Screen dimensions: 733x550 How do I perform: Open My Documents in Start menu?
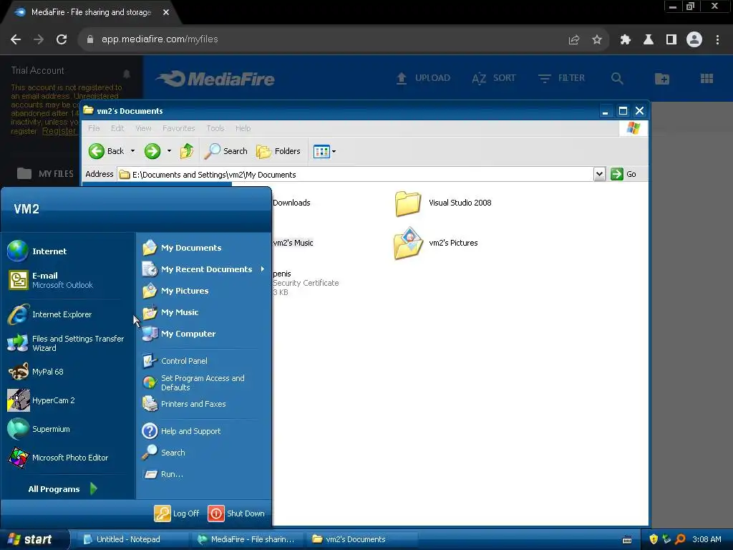tap(182, 247)
